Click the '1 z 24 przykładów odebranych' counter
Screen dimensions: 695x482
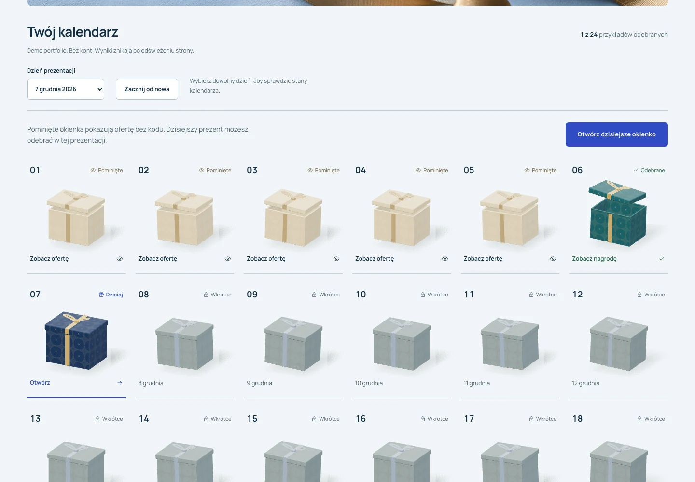pyautogui.click(x=624, y=35)
